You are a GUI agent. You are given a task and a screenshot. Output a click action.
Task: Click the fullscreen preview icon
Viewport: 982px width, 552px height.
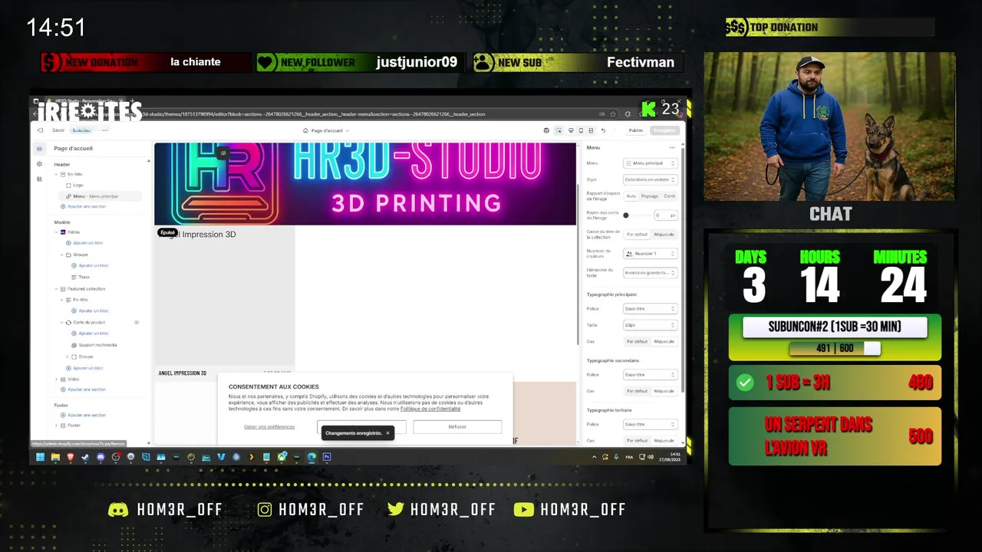(591, 130)
